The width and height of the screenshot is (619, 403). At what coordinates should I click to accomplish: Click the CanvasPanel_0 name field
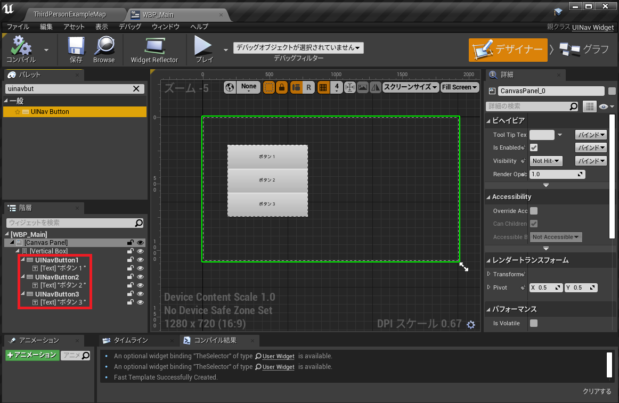point(551,91)
